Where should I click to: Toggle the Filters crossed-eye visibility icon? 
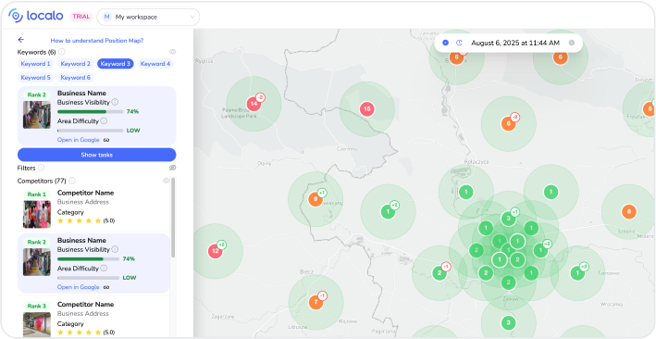tap(172, 168)
